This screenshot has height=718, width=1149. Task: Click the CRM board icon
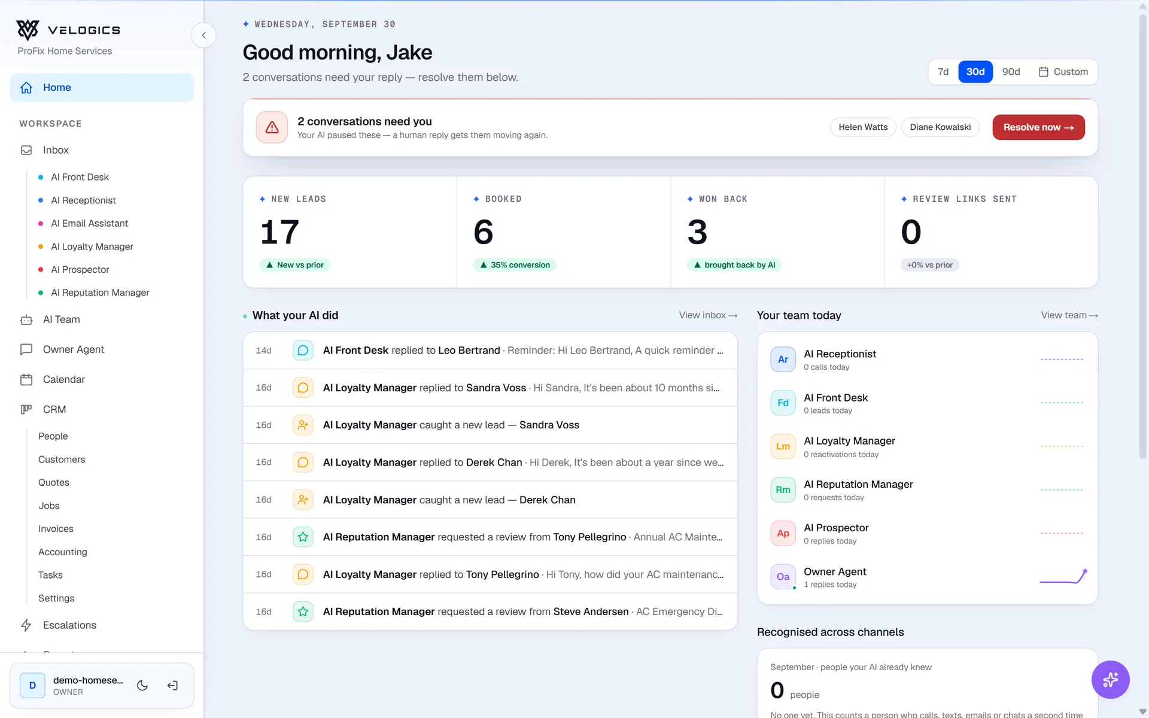coord(26,409)
